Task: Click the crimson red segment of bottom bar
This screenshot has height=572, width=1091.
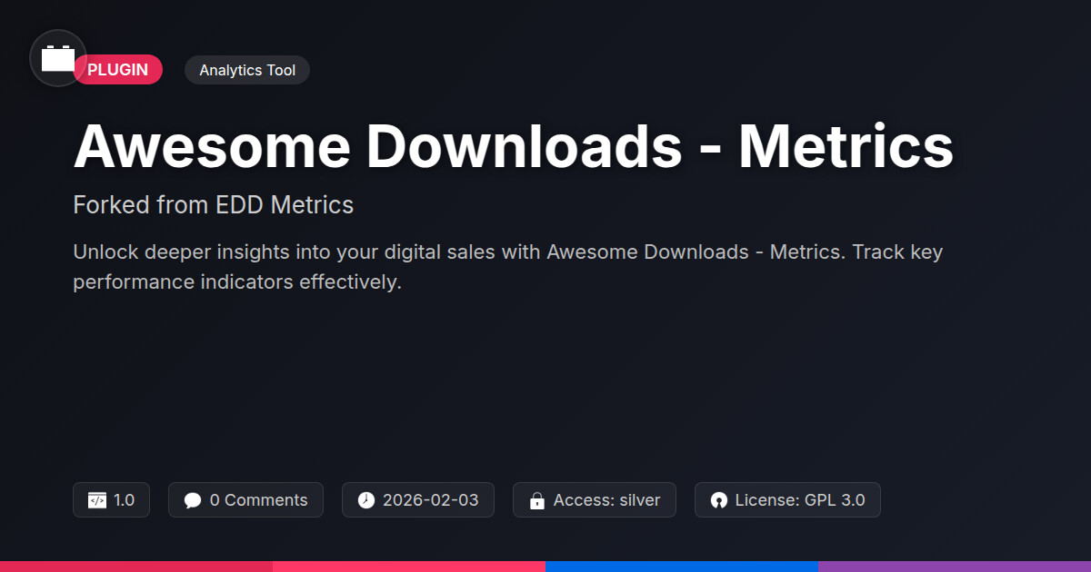Action: point(136,566)
